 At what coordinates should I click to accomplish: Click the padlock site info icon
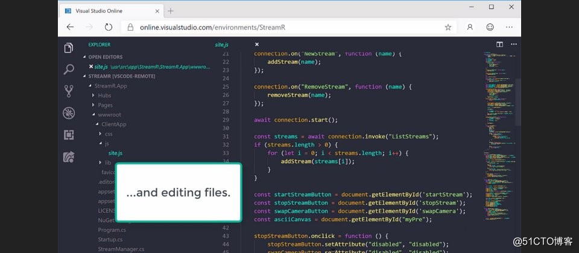coord(130,27)
